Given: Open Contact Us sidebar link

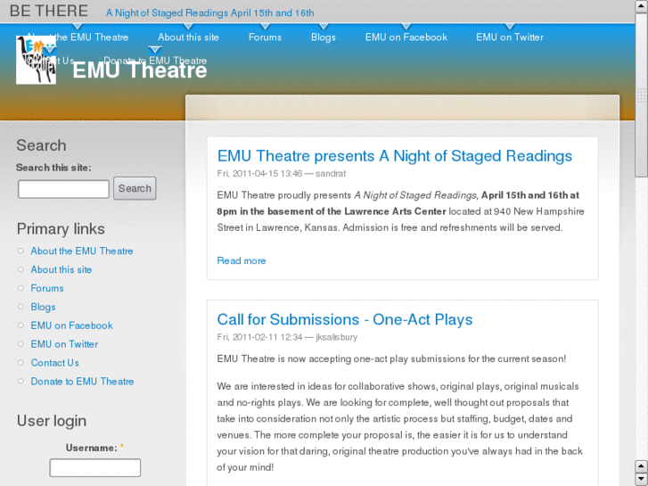Looking at the screenshot, I should pyautogui.click(x=55, y=363).
